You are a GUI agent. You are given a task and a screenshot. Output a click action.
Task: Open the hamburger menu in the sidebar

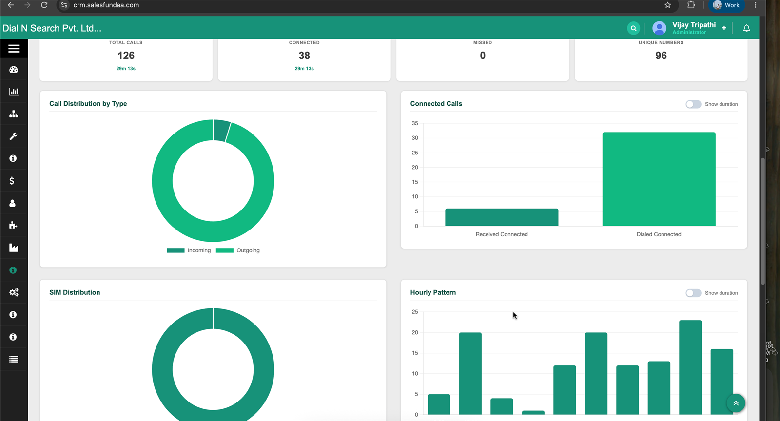[x=14, y=48]
